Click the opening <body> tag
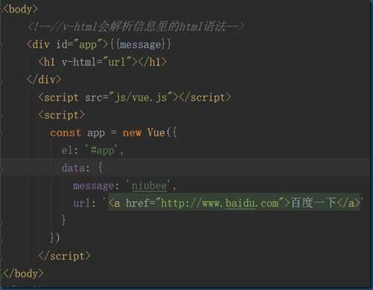This screenshot has width=373, height=290. (20, 10)
